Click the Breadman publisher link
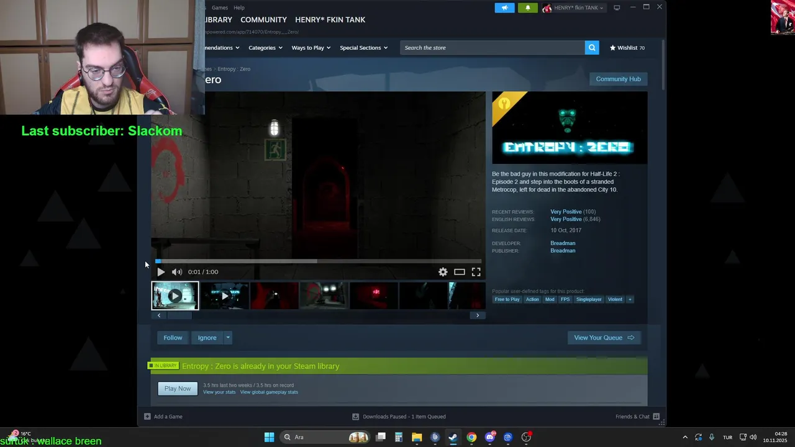This screenshot has width=795, height=447. coord(563,251)
